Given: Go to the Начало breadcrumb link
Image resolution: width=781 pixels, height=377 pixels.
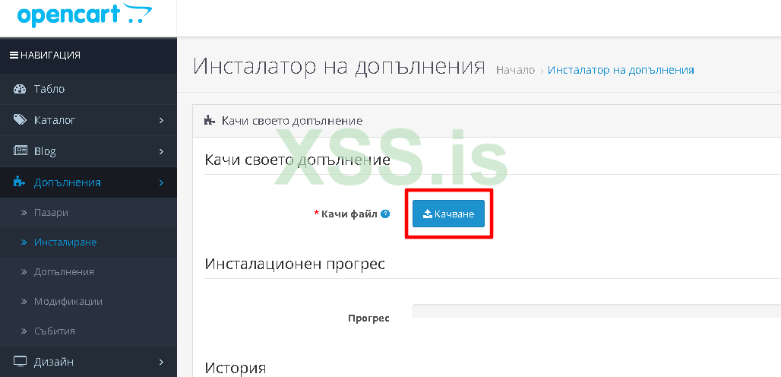Looking at the screenshot, I should pos(516,70).
